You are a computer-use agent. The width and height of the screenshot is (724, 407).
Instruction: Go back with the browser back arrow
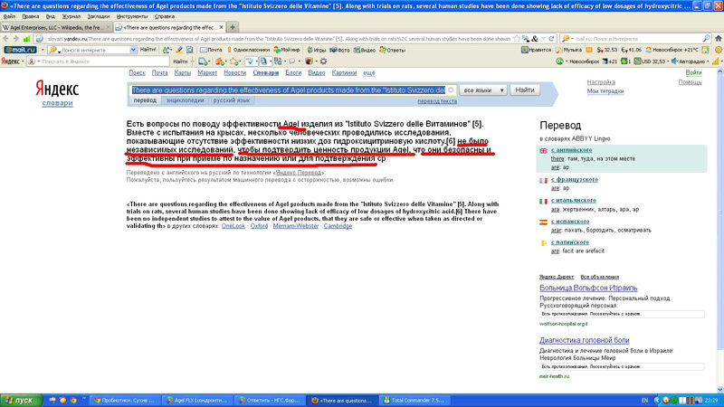pos(5,39)
